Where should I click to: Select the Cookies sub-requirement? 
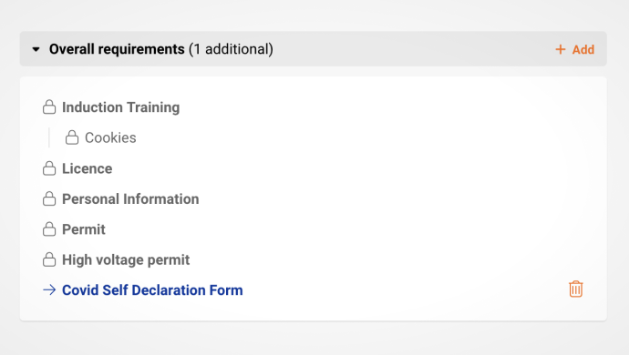110,137
